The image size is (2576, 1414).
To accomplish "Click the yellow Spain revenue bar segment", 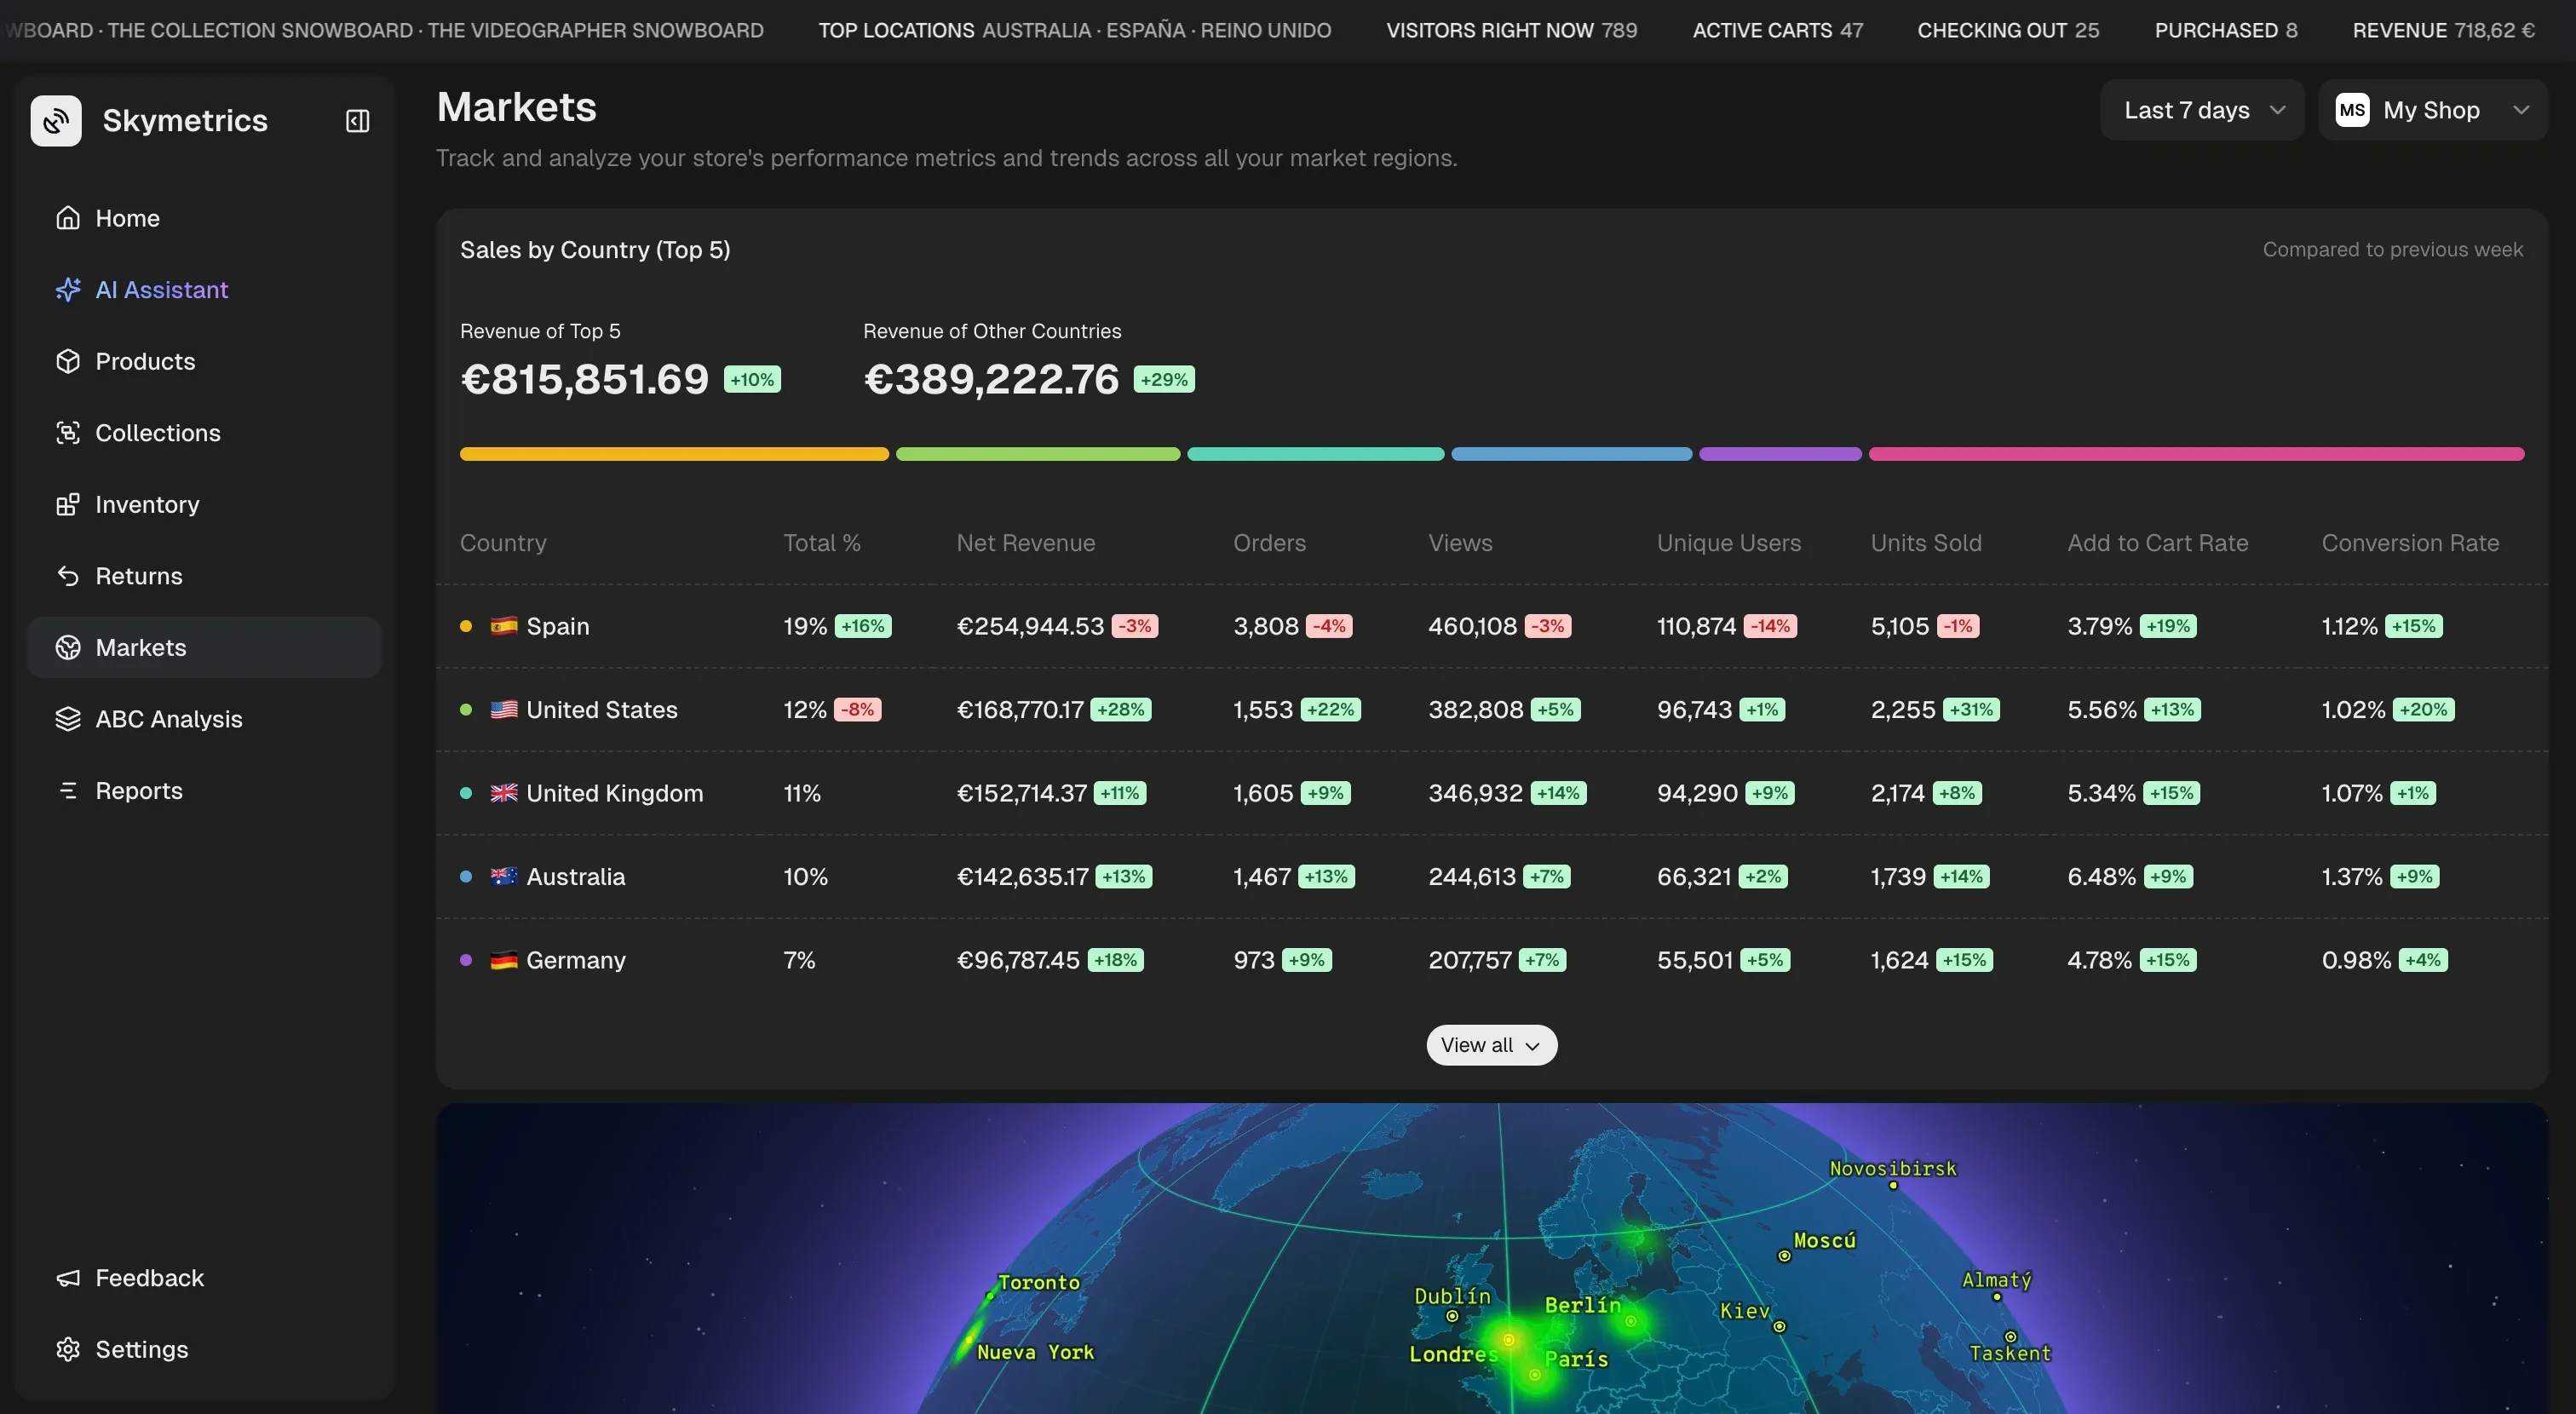I will [673, 454].
